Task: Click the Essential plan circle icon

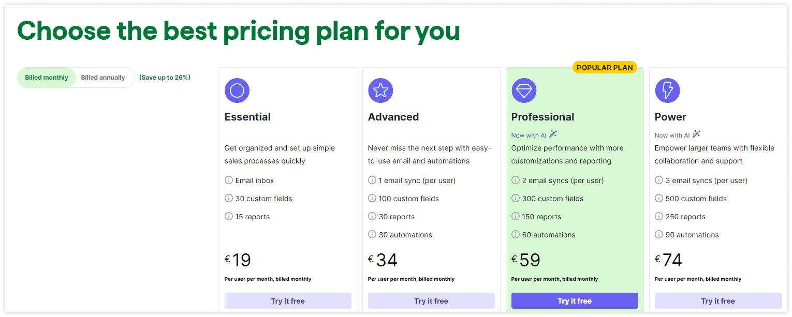Action: [x=237, y=90]
